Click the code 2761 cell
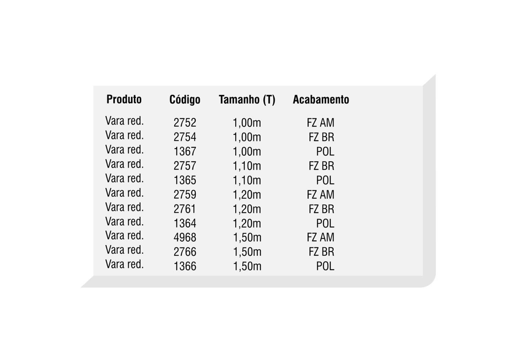 coord(185,209)
